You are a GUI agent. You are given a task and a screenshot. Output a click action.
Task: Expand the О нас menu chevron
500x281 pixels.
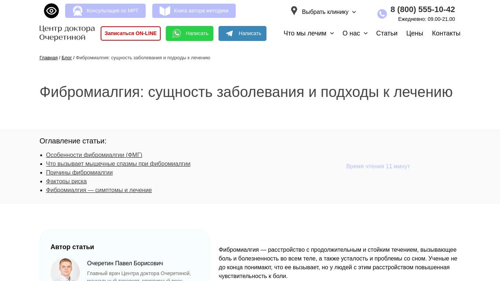[x=366, y=33]
